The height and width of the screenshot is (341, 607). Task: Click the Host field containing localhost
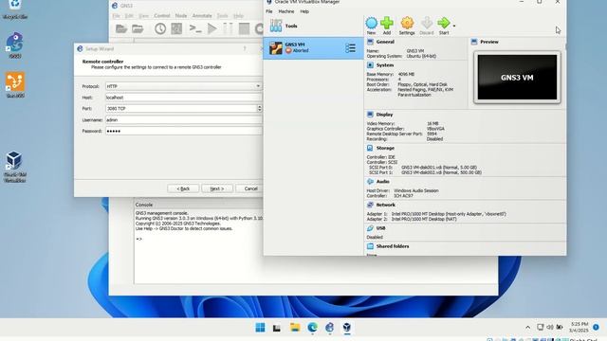tap(183, 98)
